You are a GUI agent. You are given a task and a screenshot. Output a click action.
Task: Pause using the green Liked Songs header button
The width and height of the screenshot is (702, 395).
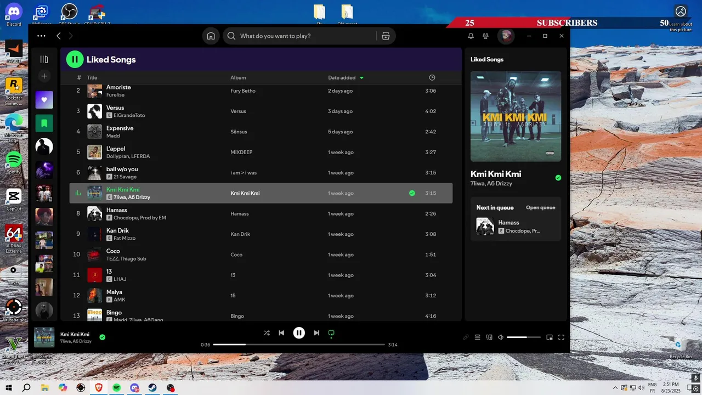pyautogui.click(x=75, y=59)
